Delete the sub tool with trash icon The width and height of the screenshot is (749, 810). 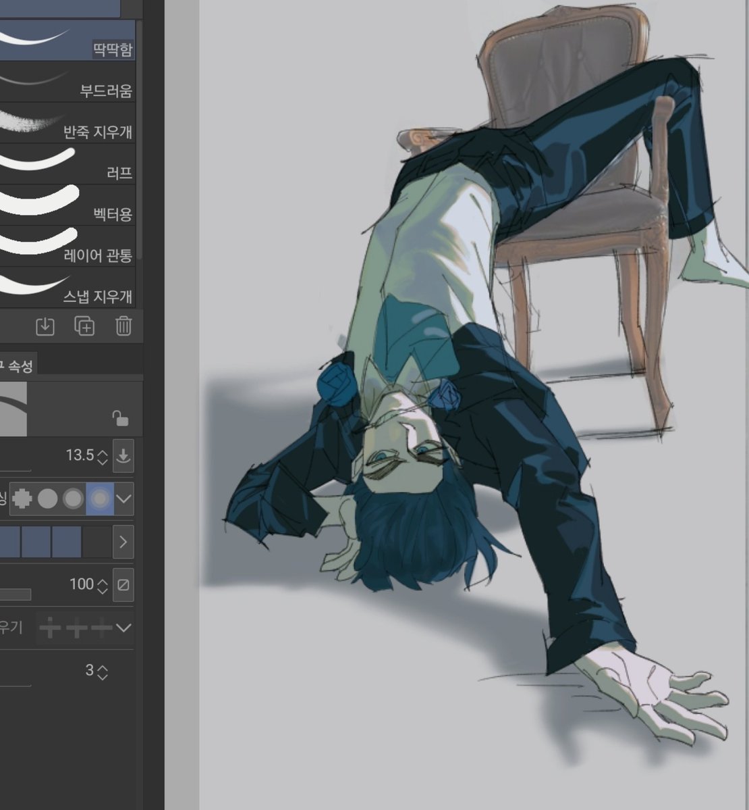(x=123, y=326)
